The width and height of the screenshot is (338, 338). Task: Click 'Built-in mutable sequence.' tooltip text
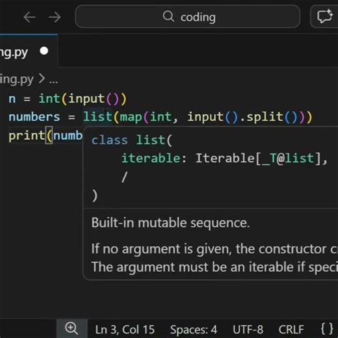click(170, 223)
